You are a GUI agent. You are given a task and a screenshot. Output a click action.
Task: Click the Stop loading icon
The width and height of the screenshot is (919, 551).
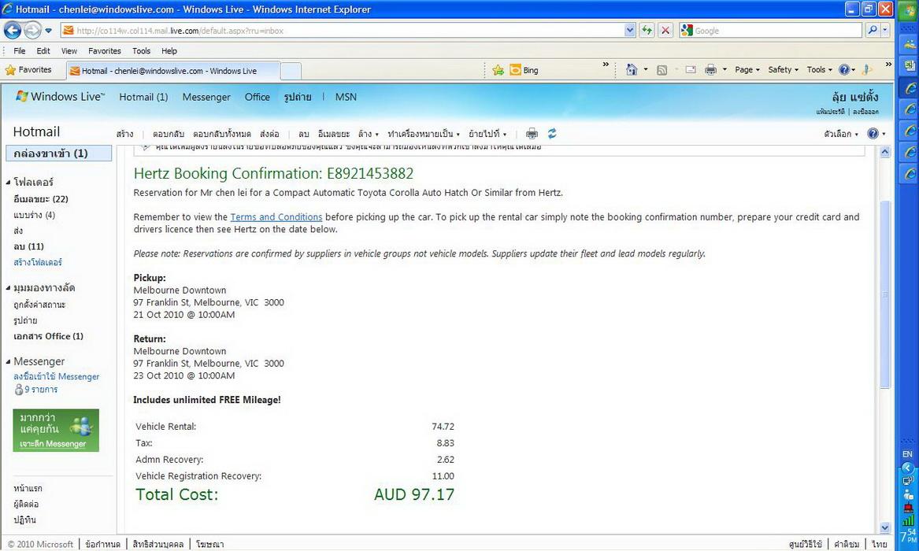[665, 31]
